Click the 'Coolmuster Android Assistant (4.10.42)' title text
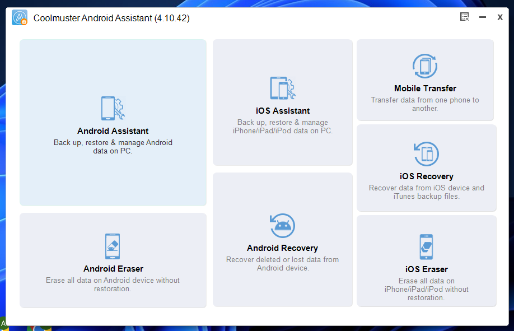 pos(111,18)
